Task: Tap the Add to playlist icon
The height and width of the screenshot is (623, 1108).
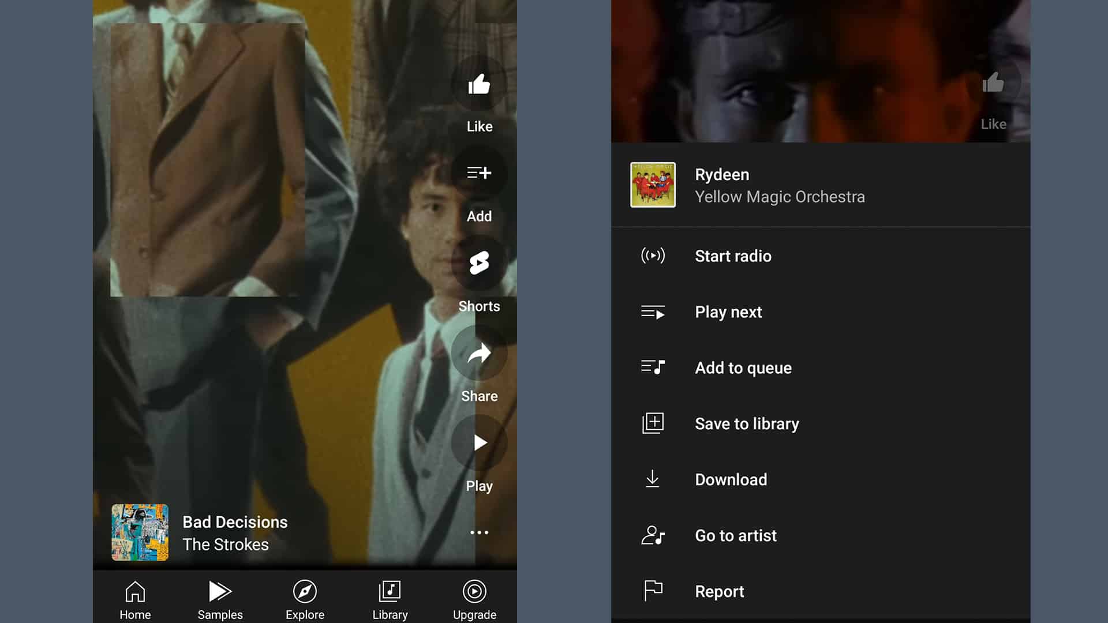Action: (x=478, y=174)
